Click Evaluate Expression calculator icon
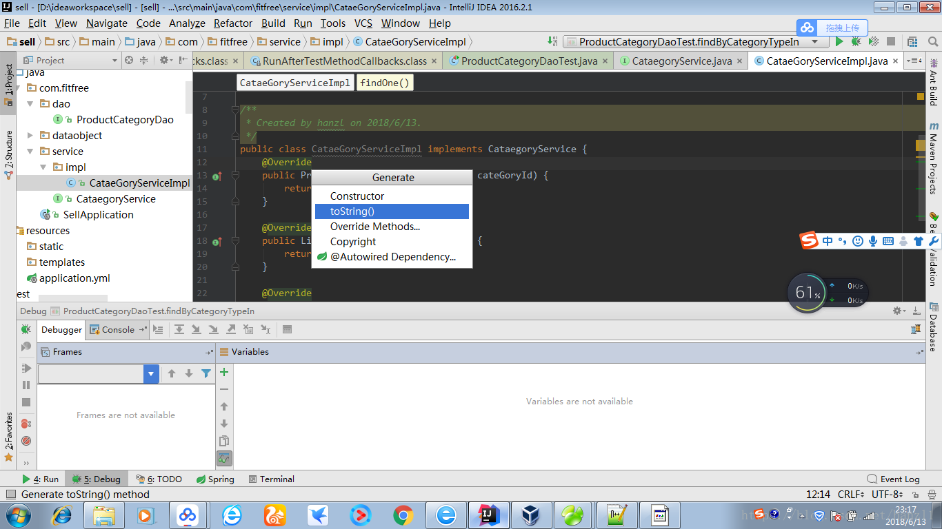 [287, 329]
